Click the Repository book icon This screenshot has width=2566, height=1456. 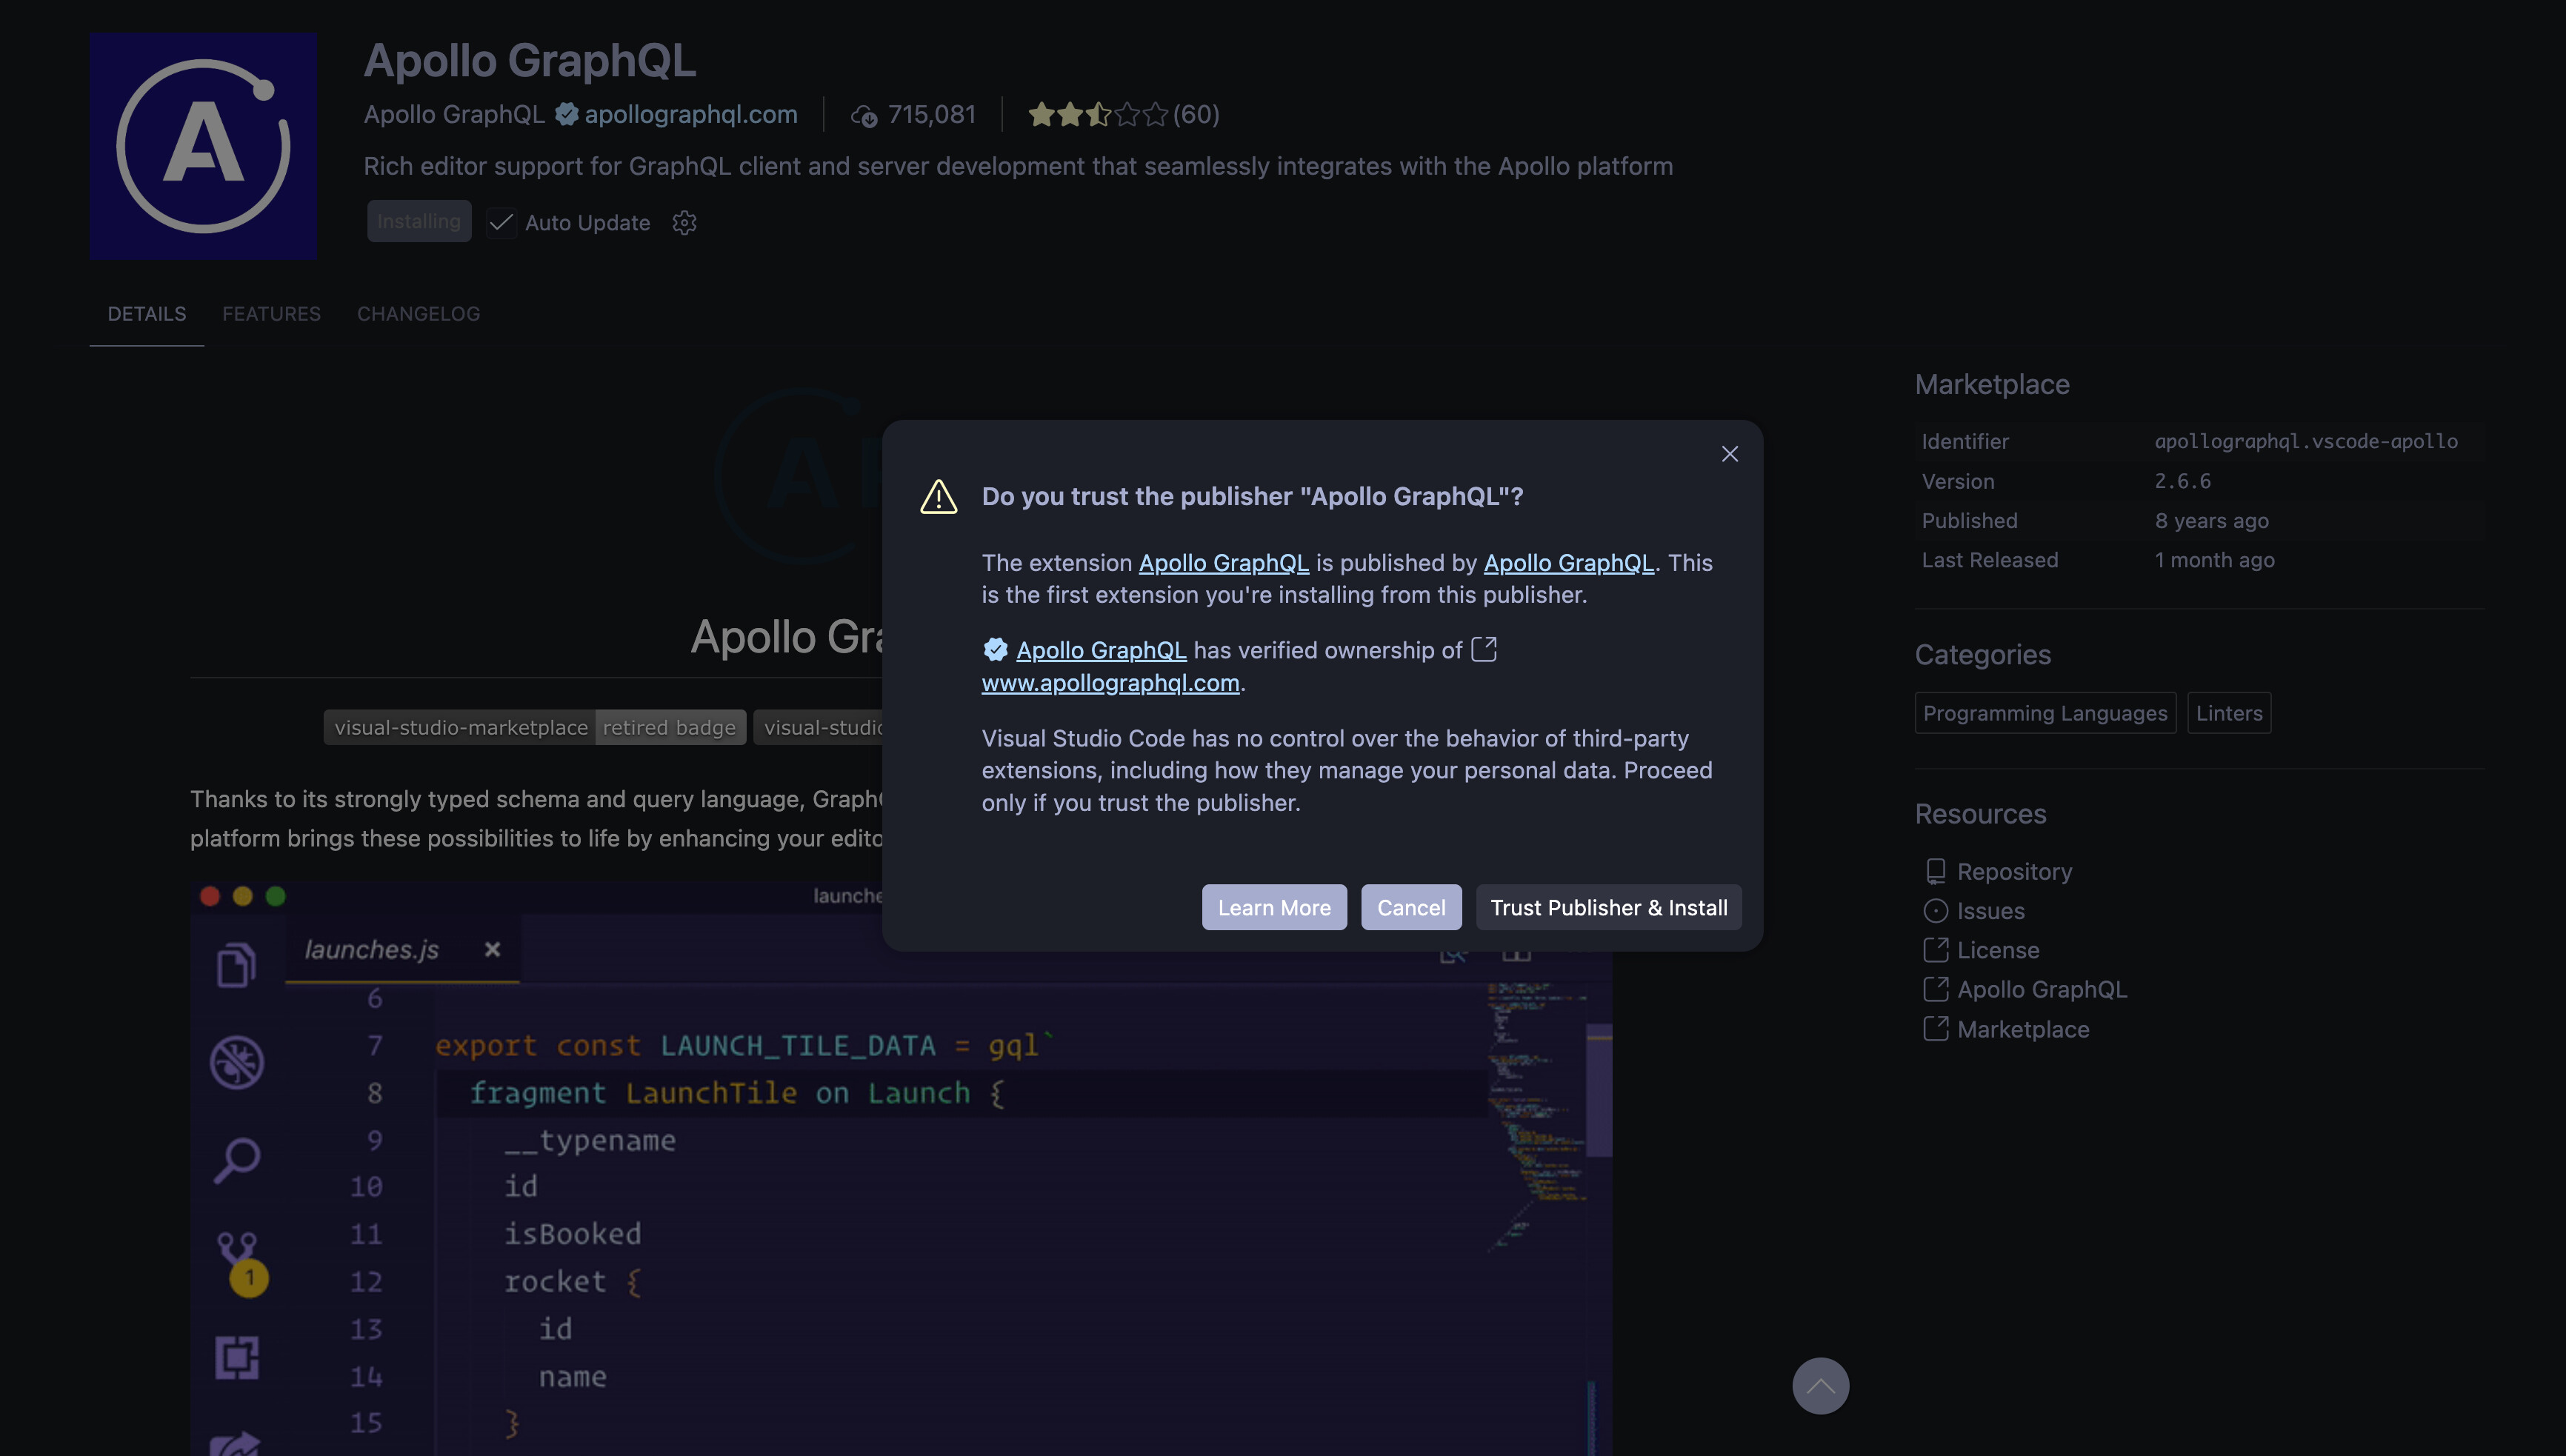[1936, 872]
